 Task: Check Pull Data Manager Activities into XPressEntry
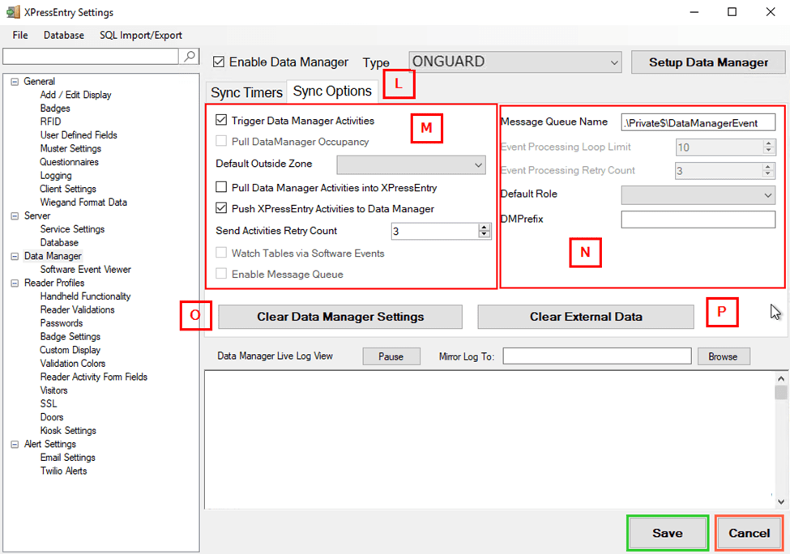click(x=221, y=187)
